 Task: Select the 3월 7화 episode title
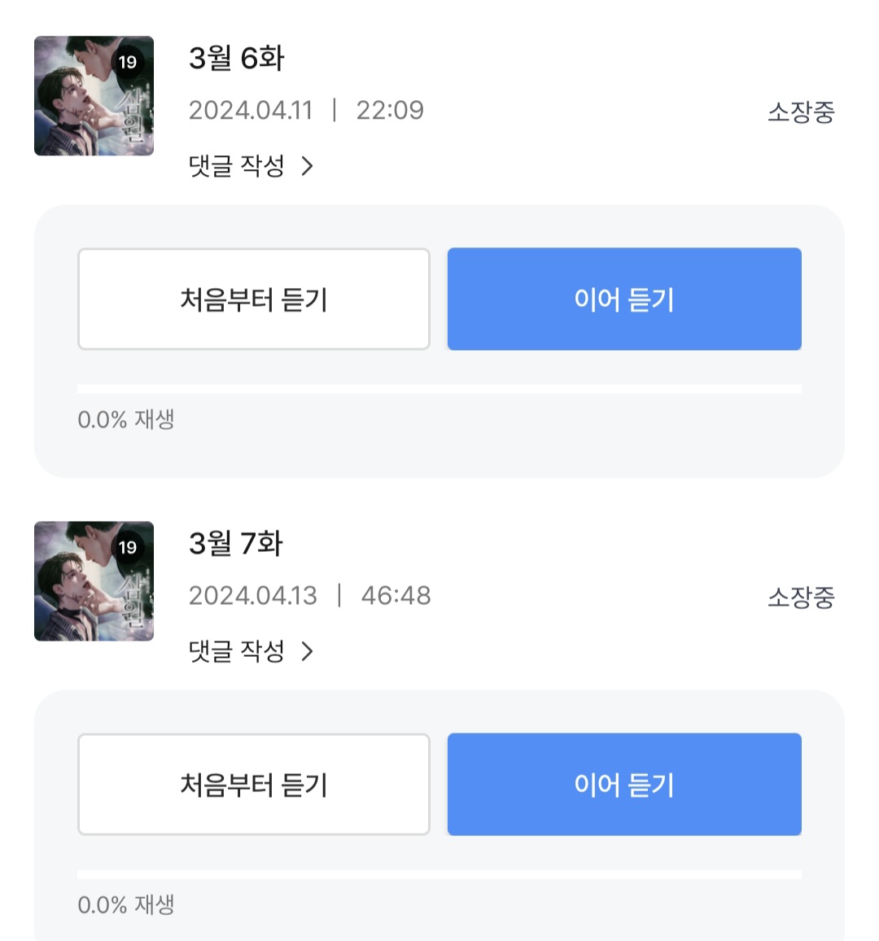(x=236, y=544)
